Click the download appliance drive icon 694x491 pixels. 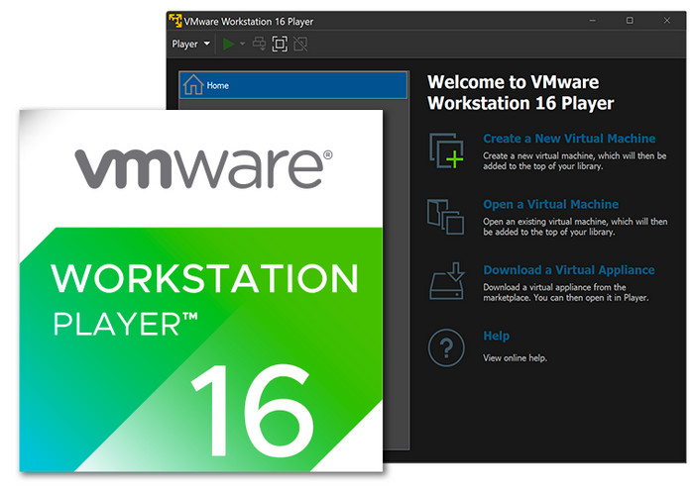click(x=446, y=281)
